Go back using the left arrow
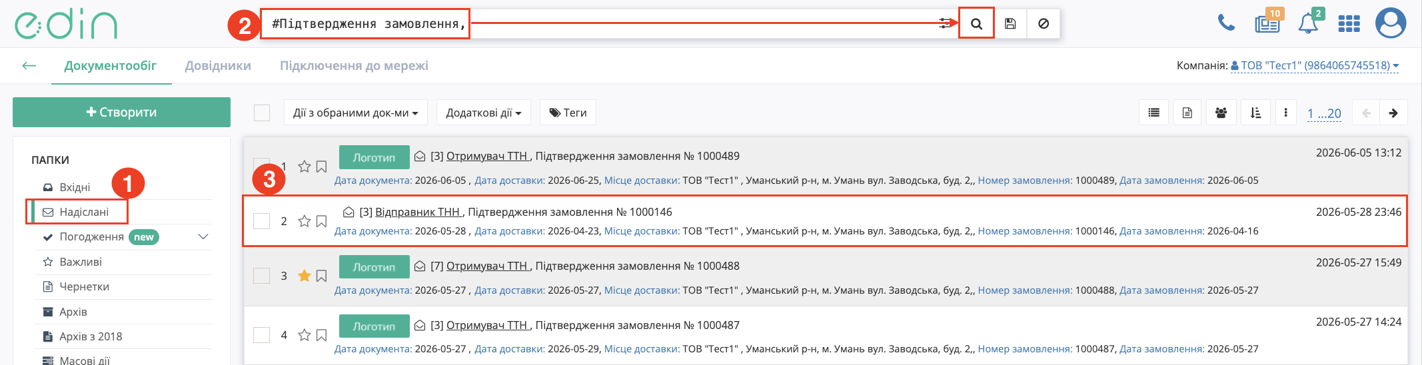The height and width of the screenshot is (365, 1422). click(x=29, y=65)
